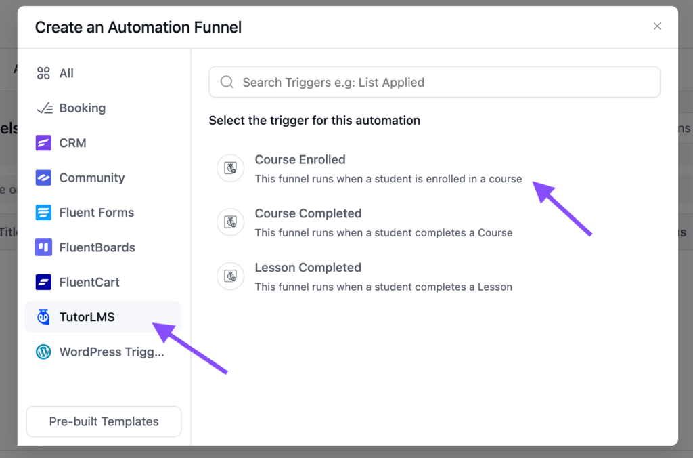Click the 'Create an Automation Funnel' title

pos(138,27)
